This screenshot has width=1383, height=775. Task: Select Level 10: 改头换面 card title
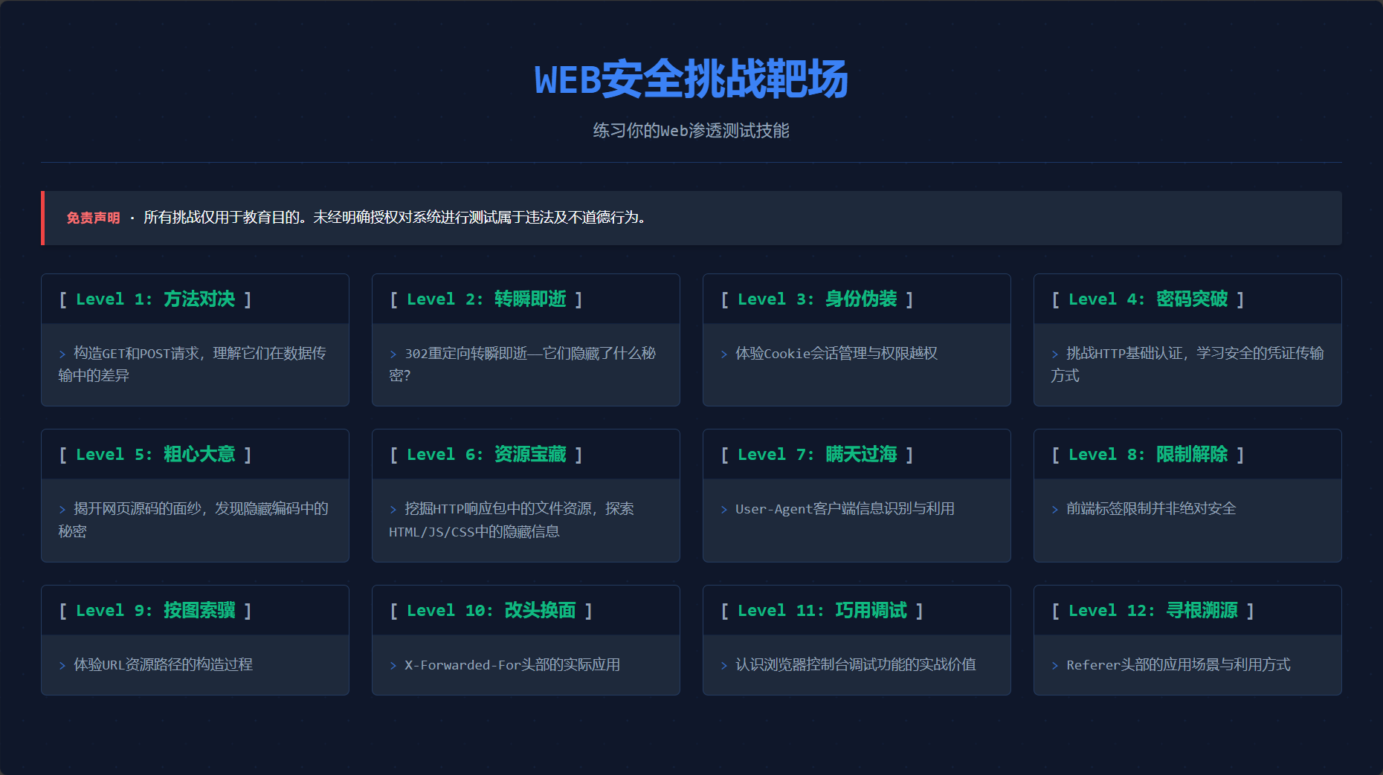pyautogui.click(x=491, y=610)
